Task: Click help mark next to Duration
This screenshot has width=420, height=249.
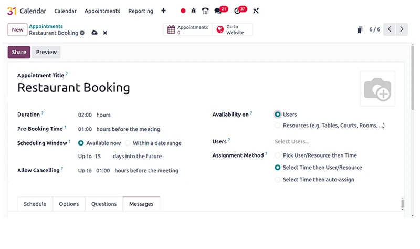Action: tap(43, 113)
